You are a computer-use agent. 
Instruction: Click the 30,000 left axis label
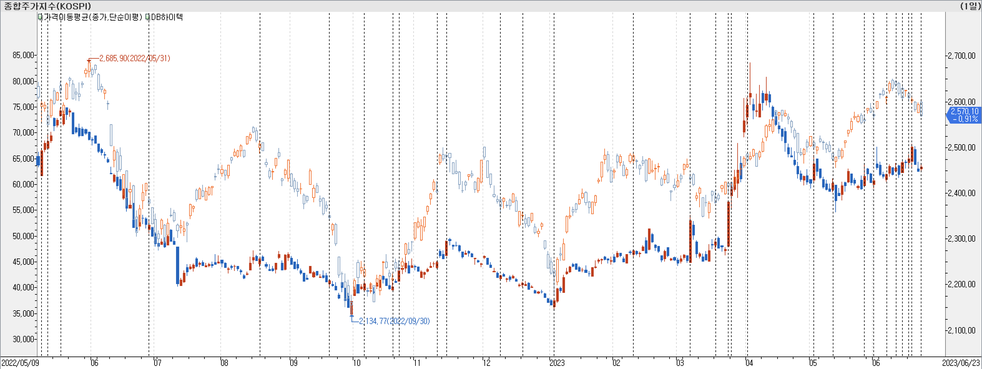(23, 339)
